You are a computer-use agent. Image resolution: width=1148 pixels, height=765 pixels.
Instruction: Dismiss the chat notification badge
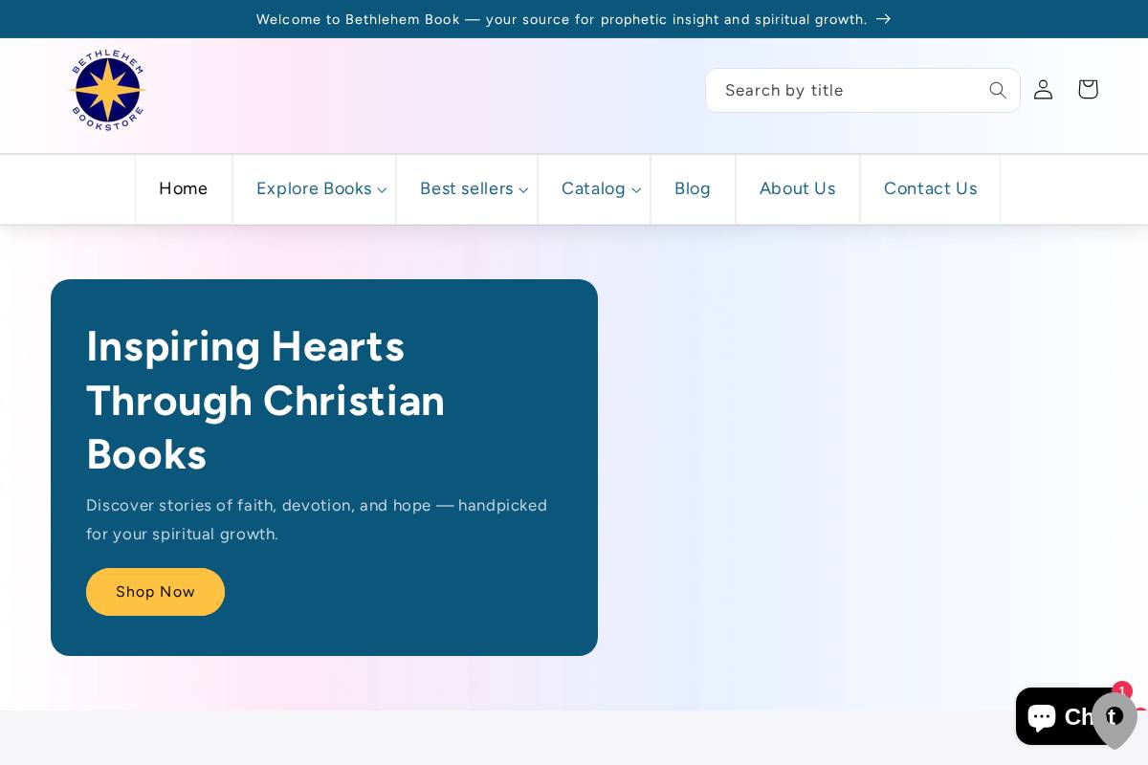pyautogui.click(x=1122, y=690)
